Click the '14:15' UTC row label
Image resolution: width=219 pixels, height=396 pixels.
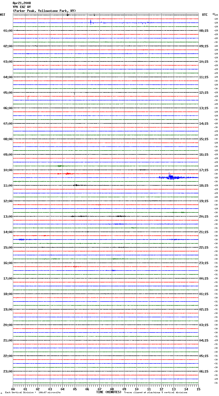click(204, 124)
